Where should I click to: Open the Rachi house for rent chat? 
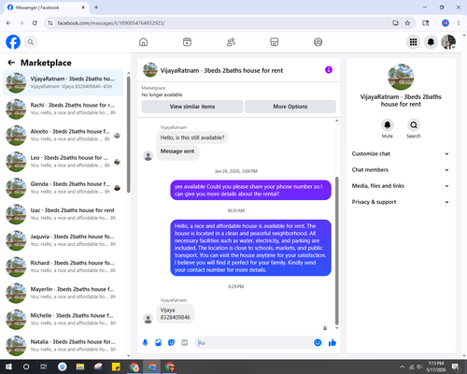point(63,108)
